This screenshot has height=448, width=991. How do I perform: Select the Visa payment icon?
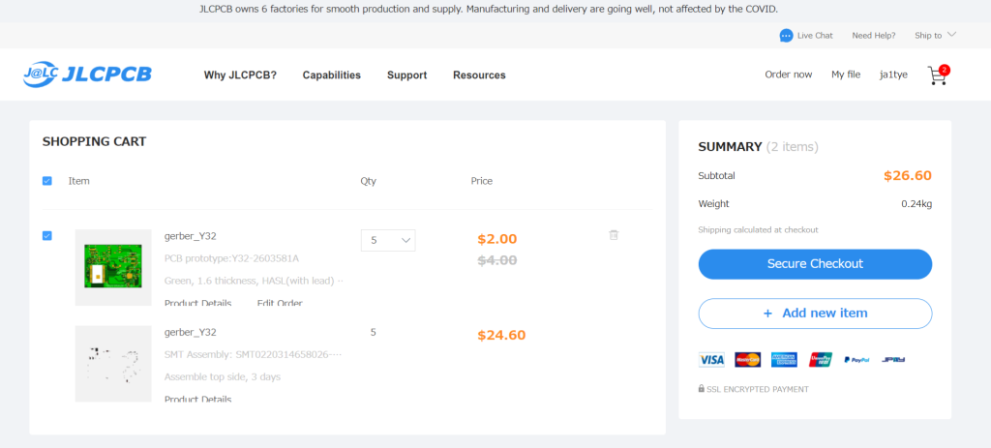click(x=711, y=360)
